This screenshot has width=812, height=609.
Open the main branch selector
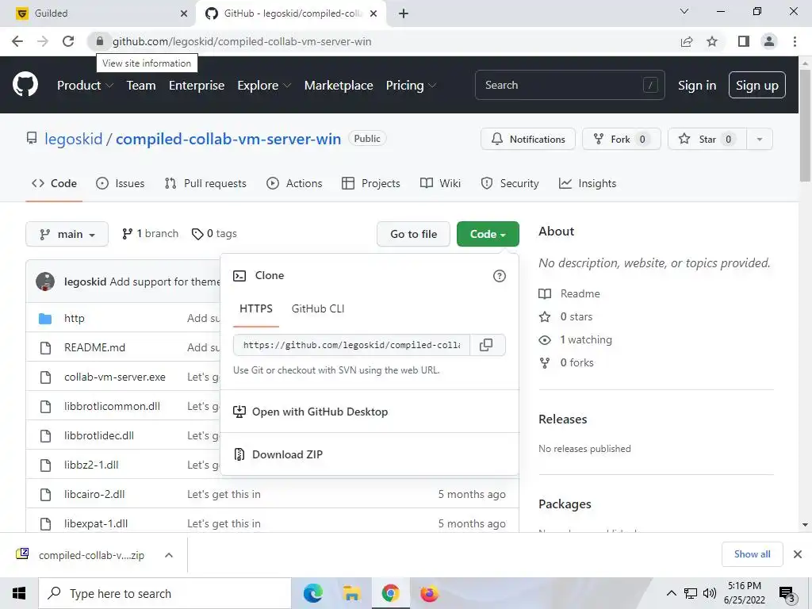coord(67,234)
